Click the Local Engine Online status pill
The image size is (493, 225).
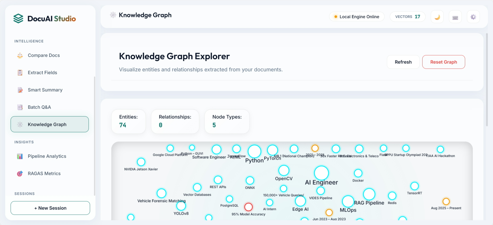tap(357, 17)
